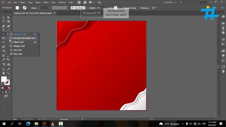Image resolution: width=226 pixels, height=127 pixels.
Task: Expand the align options dropdown in control bar
Action: pos(156,8)
